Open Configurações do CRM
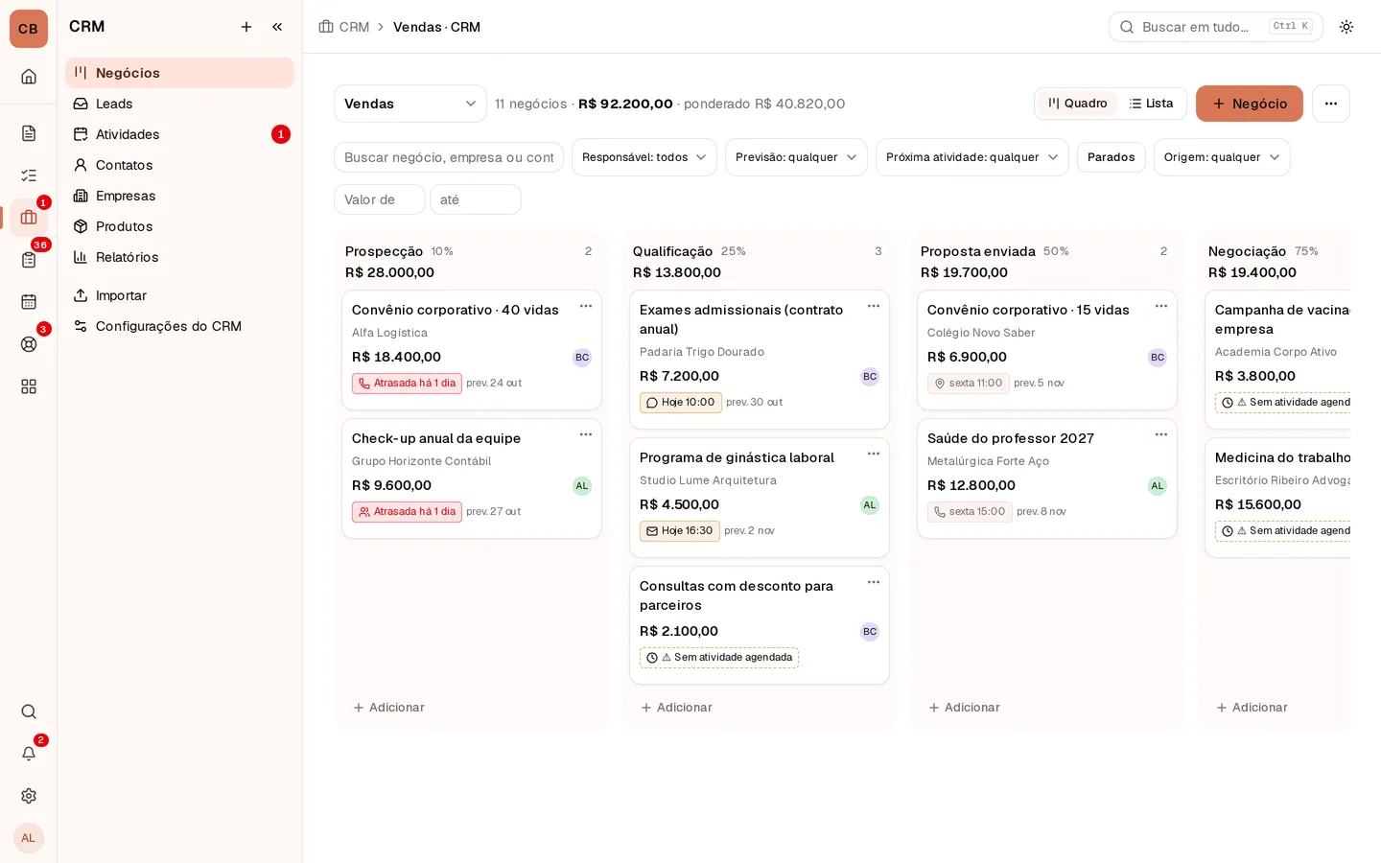The image size is (1381, 863). click(x=179, y=326)
